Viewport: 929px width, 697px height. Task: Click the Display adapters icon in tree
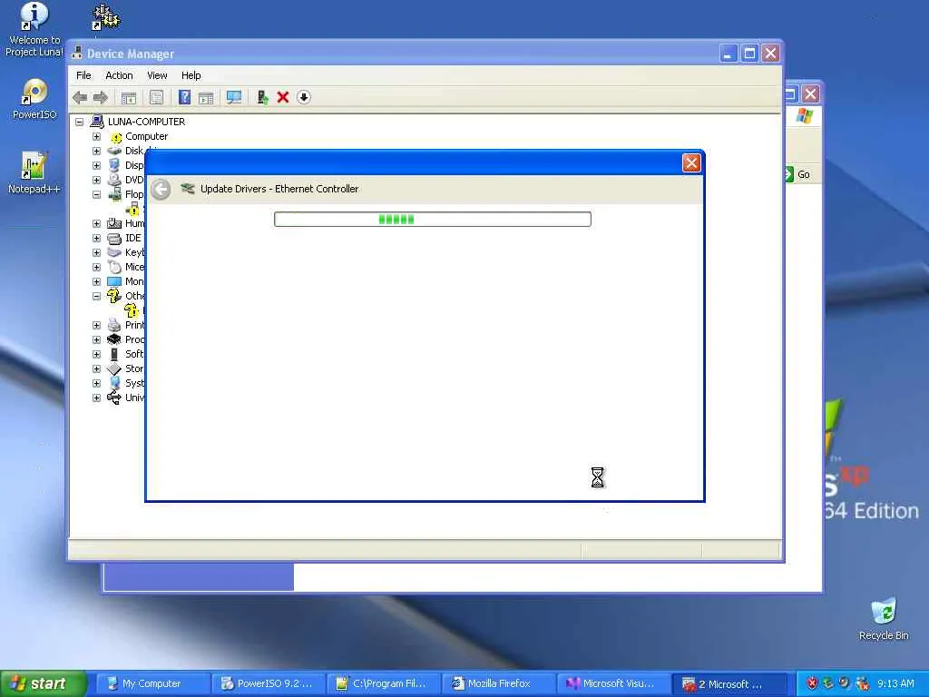114,165
